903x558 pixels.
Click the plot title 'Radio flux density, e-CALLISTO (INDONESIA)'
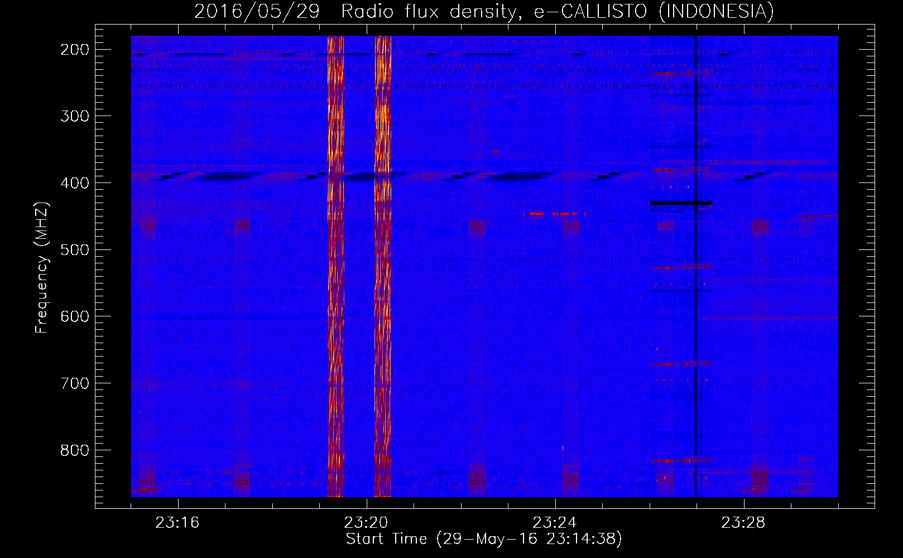click(x=557, y=12)
